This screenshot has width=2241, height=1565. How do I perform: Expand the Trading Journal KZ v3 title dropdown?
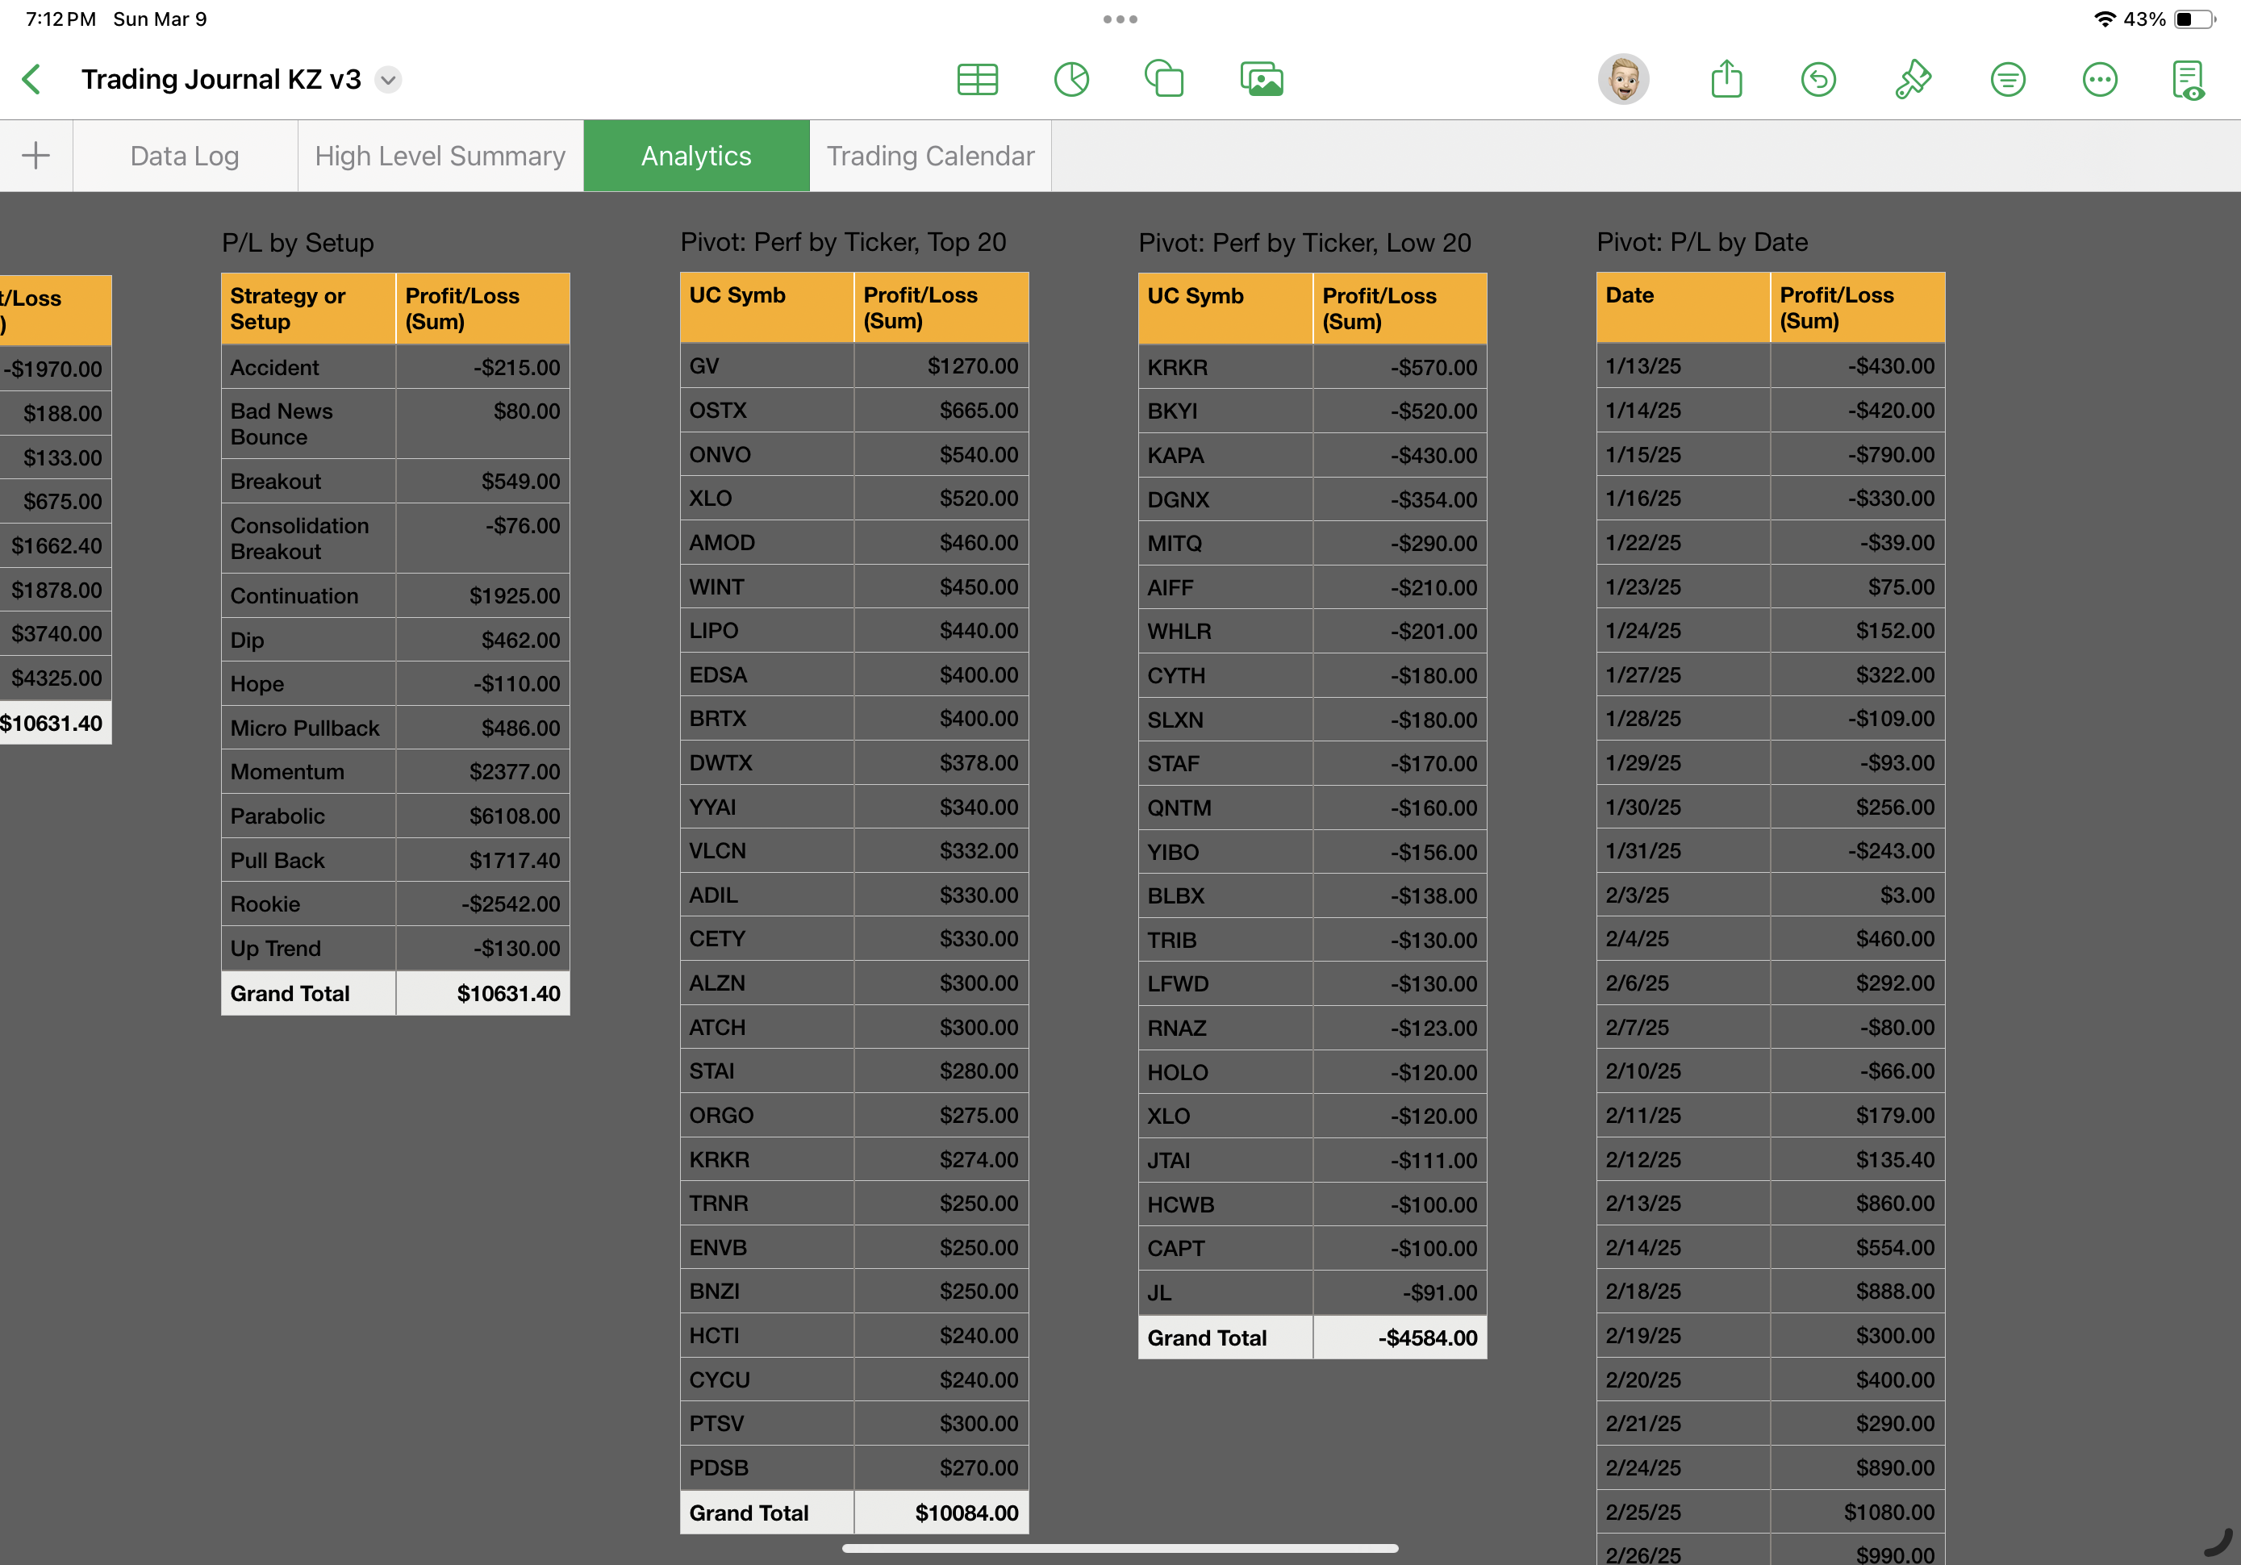(389, 80)
